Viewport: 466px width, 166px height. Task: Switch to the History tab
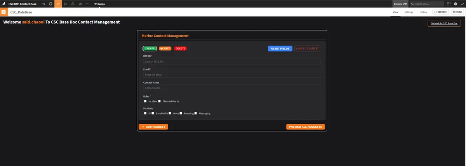pyautogui.click(x=423, y=12)
